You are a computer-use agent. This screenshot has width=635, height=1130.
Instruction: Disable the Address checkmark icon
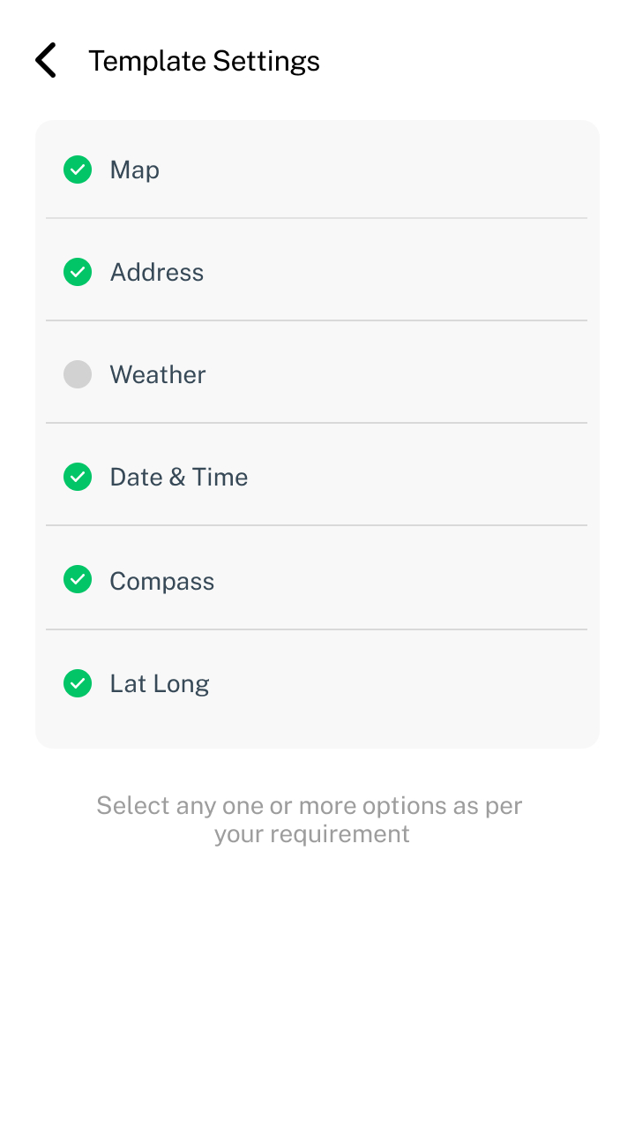tap(78, 272)
